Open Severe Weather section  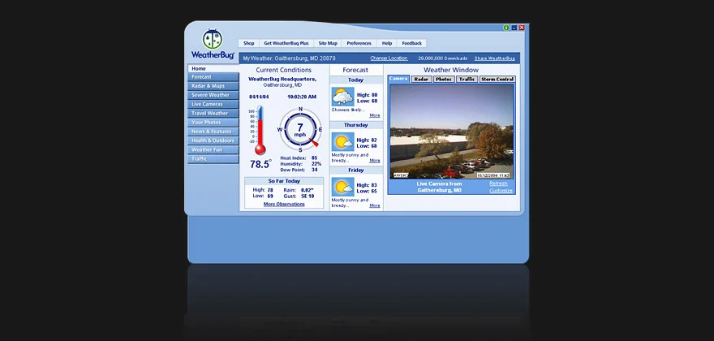click(x=213, y=95)
